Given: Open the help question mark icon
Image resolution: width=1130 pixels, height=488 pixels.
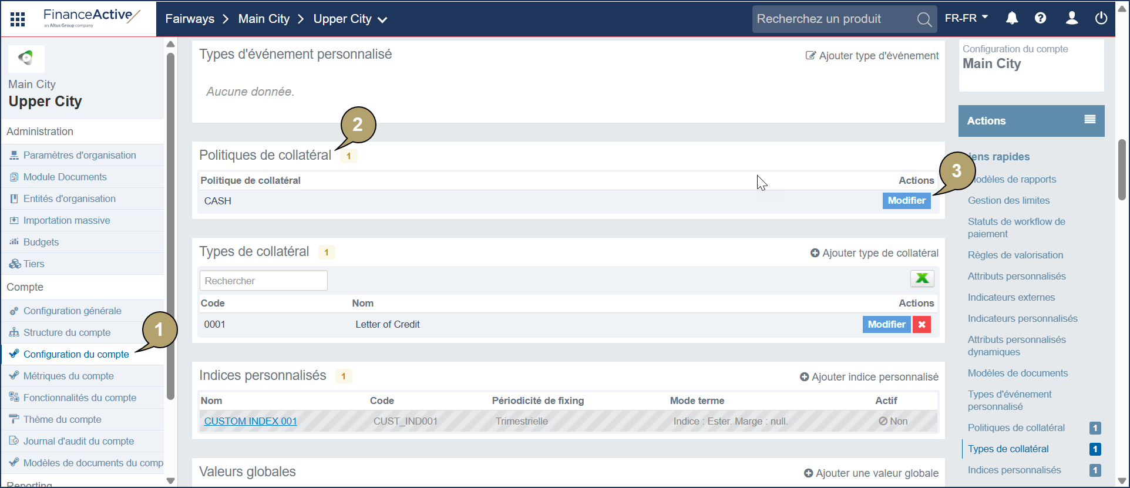Looking at the screenshot, I should click(1040, 19).
